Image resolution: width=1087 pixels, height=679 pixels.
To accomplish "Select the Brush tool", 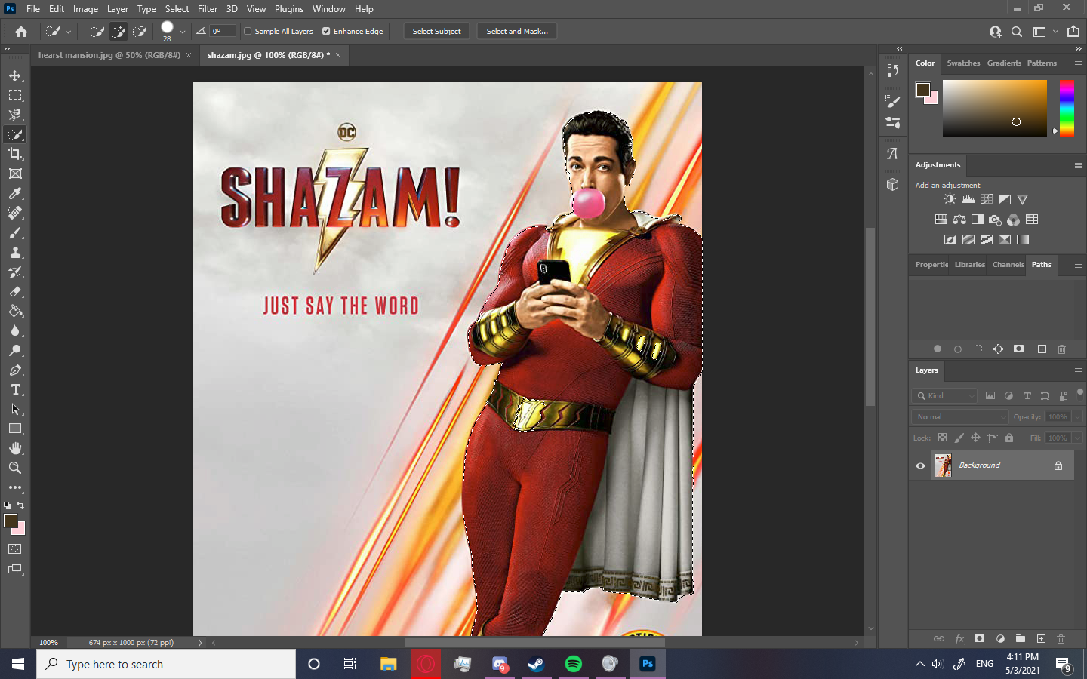I will [x=15, y=232].
